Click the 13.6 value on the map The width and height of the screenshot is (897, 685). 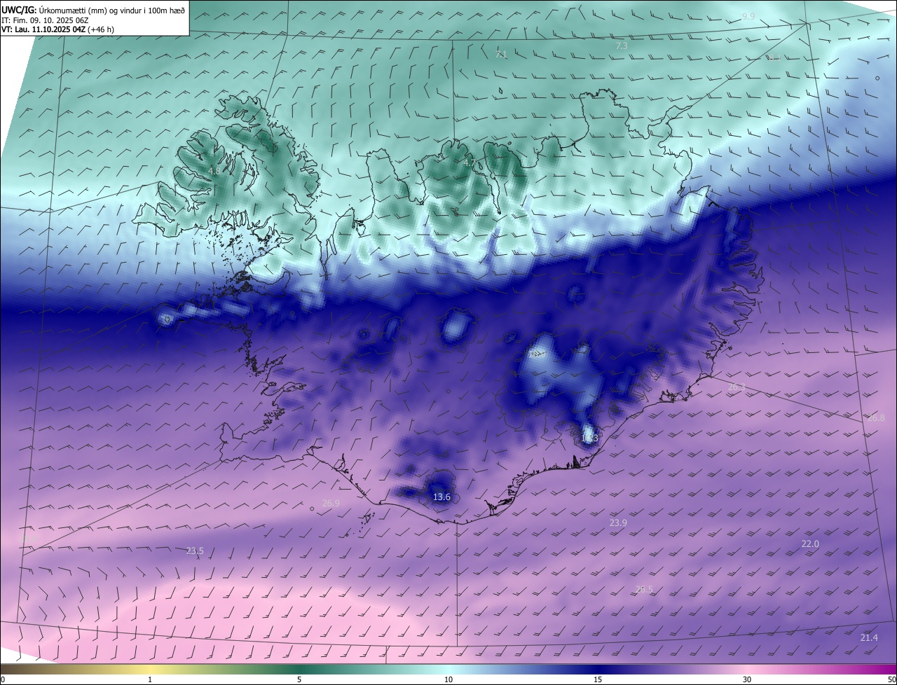pyautogui.click(x=441, y=497)
